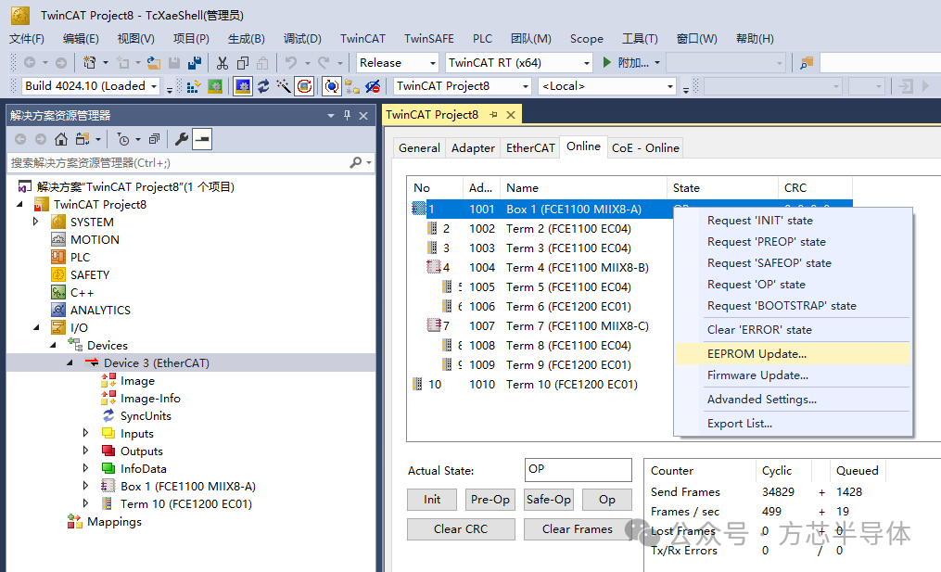Open the Scope menu
Screen dimensions: 941x572
pyautogui.click(x=586, y=38)
